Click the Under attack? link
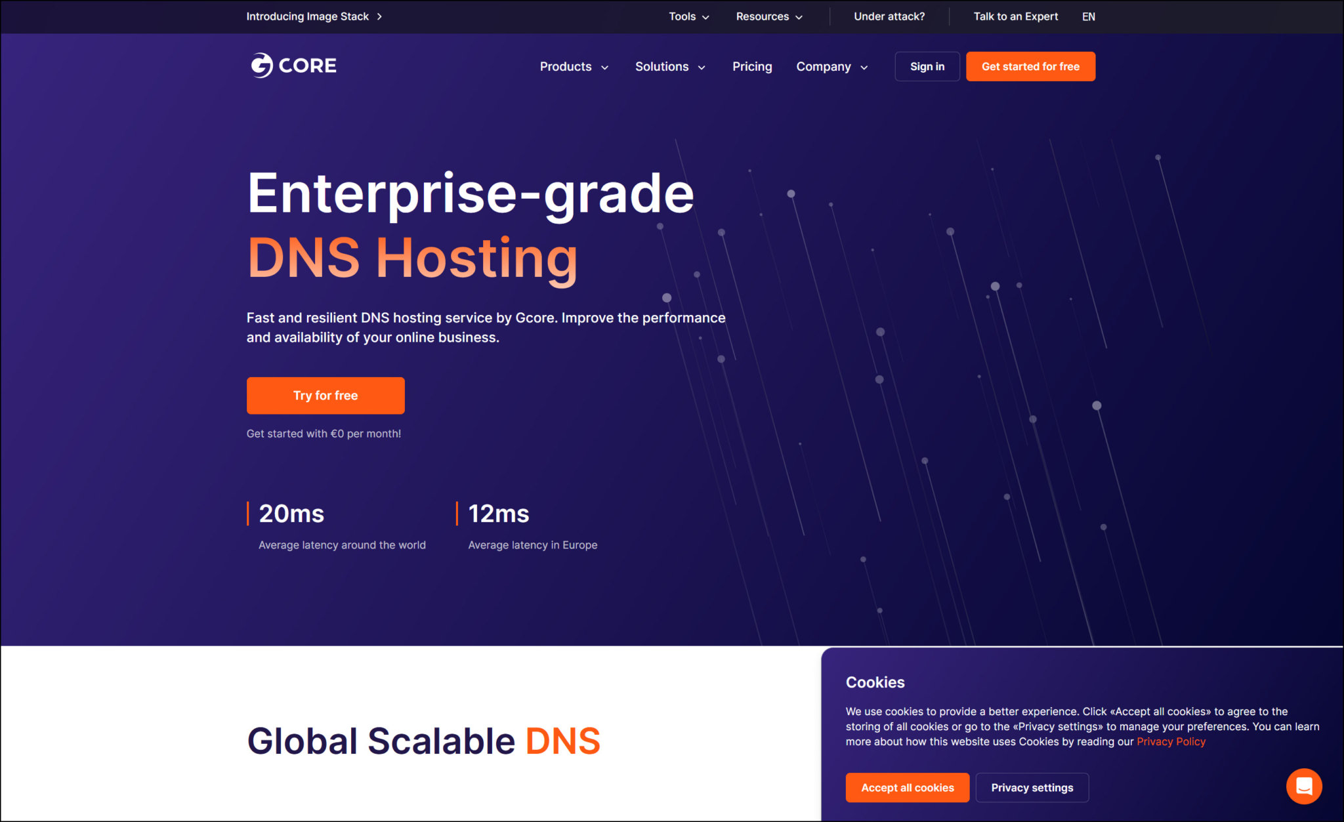The image size is (1344, 822). (x=889, y=16)
